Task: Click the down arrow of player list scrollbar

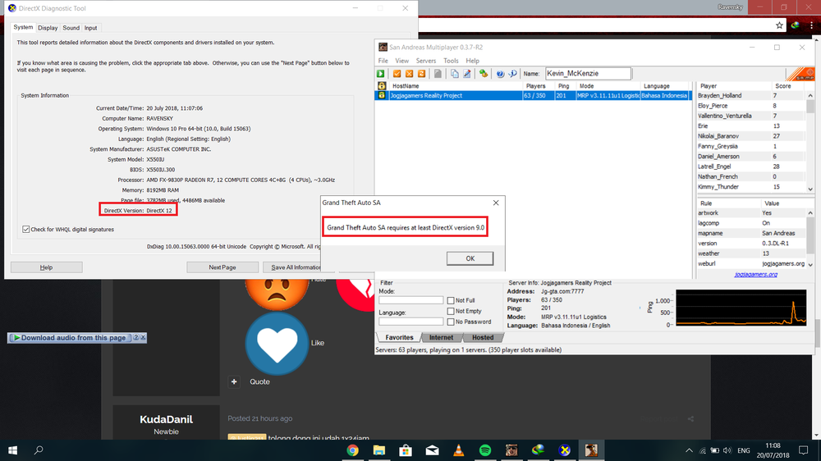Action: [810, 189]
